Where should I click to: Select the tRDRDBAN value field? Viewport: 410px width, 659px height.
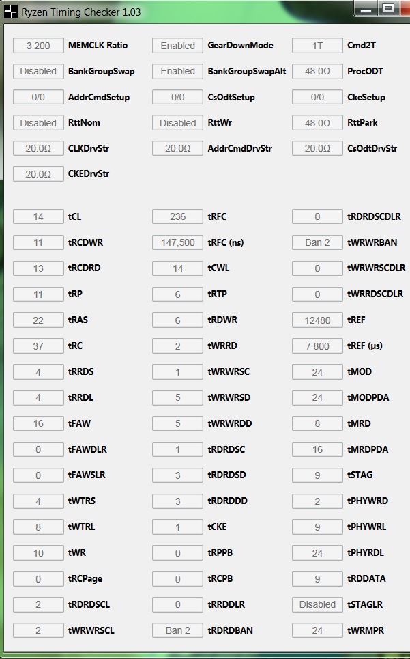pyautogui.click(x=177, y=630)
